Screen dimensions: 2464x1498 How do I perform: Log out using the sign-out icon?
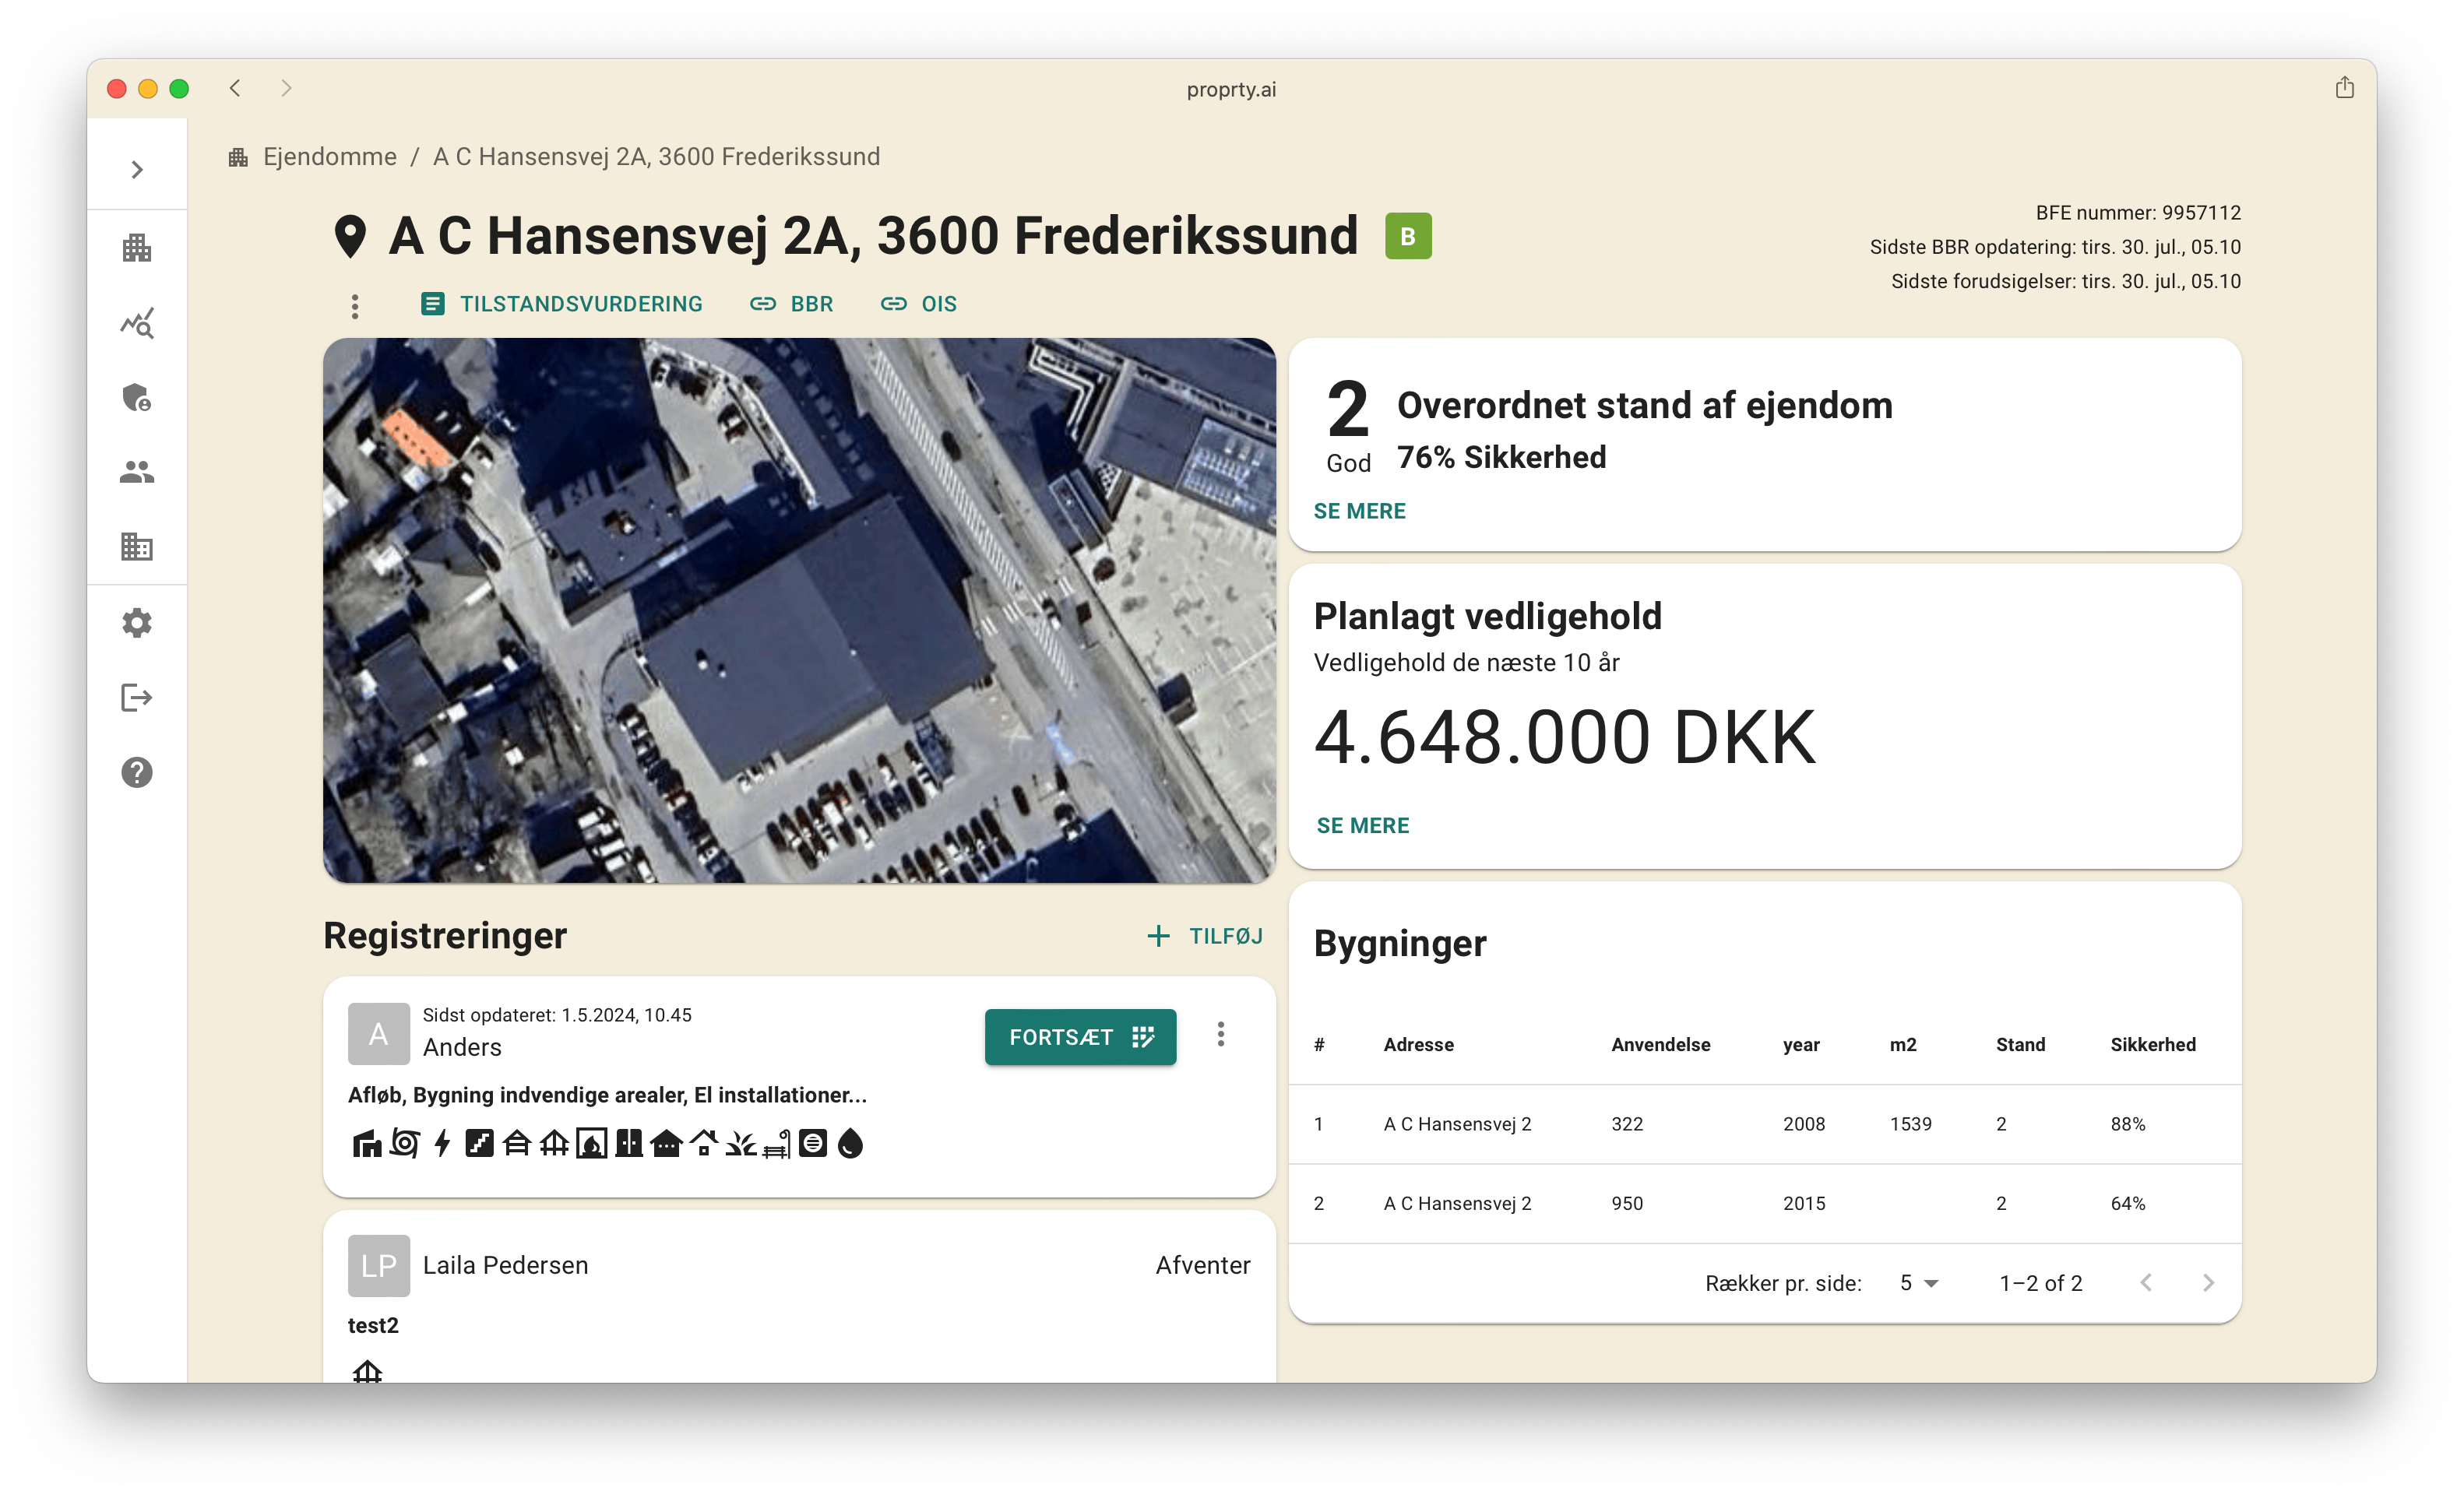tap(137, 697)
